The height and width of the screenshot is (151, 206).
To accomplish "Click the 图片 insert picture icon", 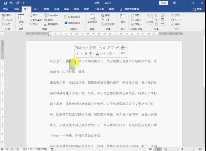I will (x=33, y=15).
